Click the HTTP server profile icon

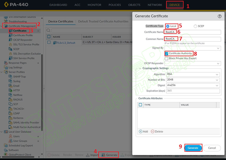point(11,90)
